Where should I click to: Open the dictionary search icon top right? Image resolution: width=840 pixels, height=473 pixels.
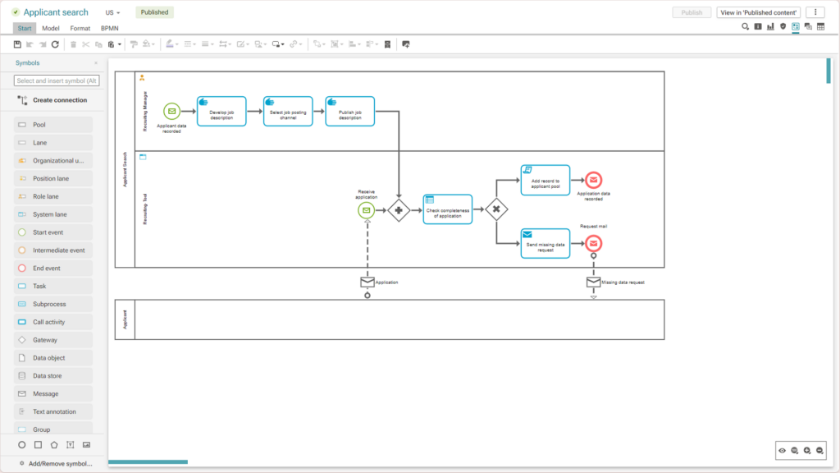745,26
